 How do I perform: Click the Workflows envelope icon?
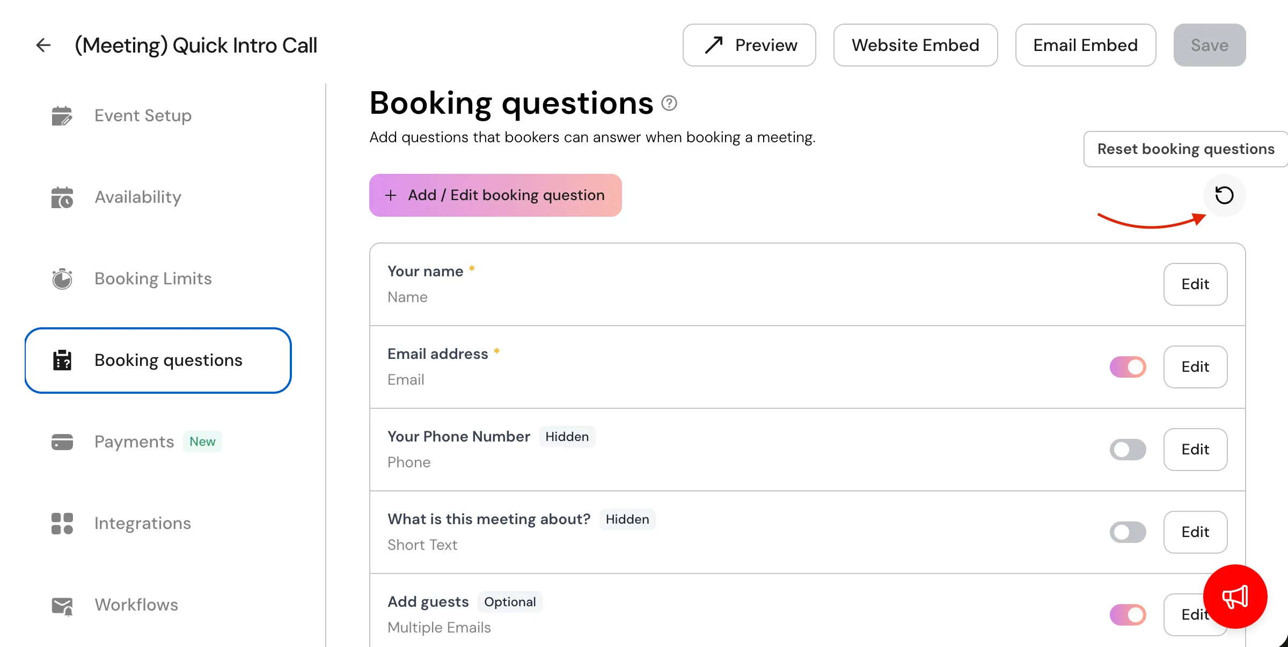(62, 606)
